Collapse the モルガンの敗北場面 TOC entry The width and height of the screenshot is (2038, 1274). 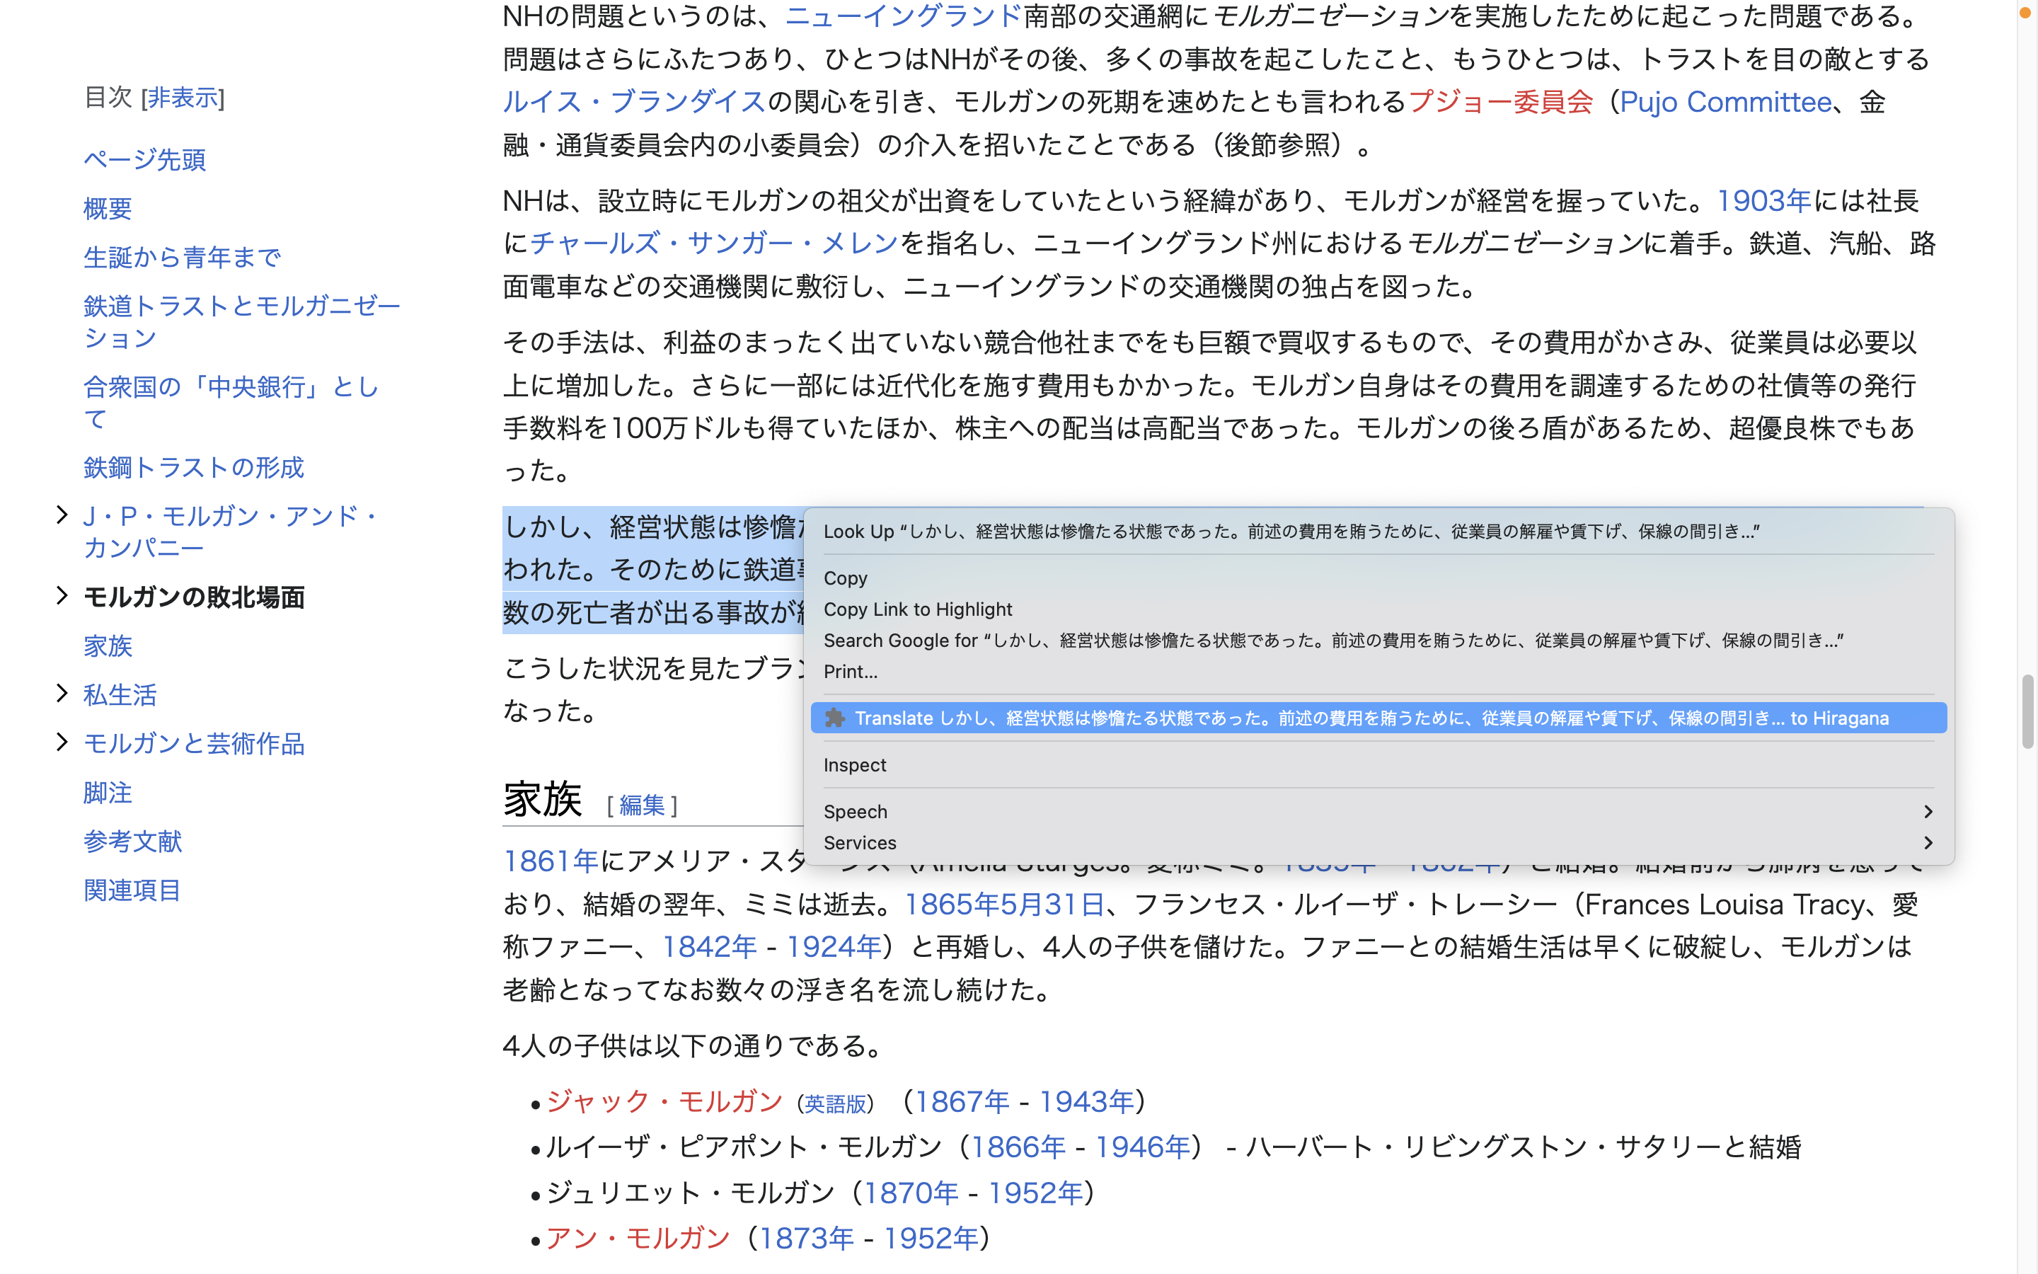pyautogui.click(x=62, y=596)
